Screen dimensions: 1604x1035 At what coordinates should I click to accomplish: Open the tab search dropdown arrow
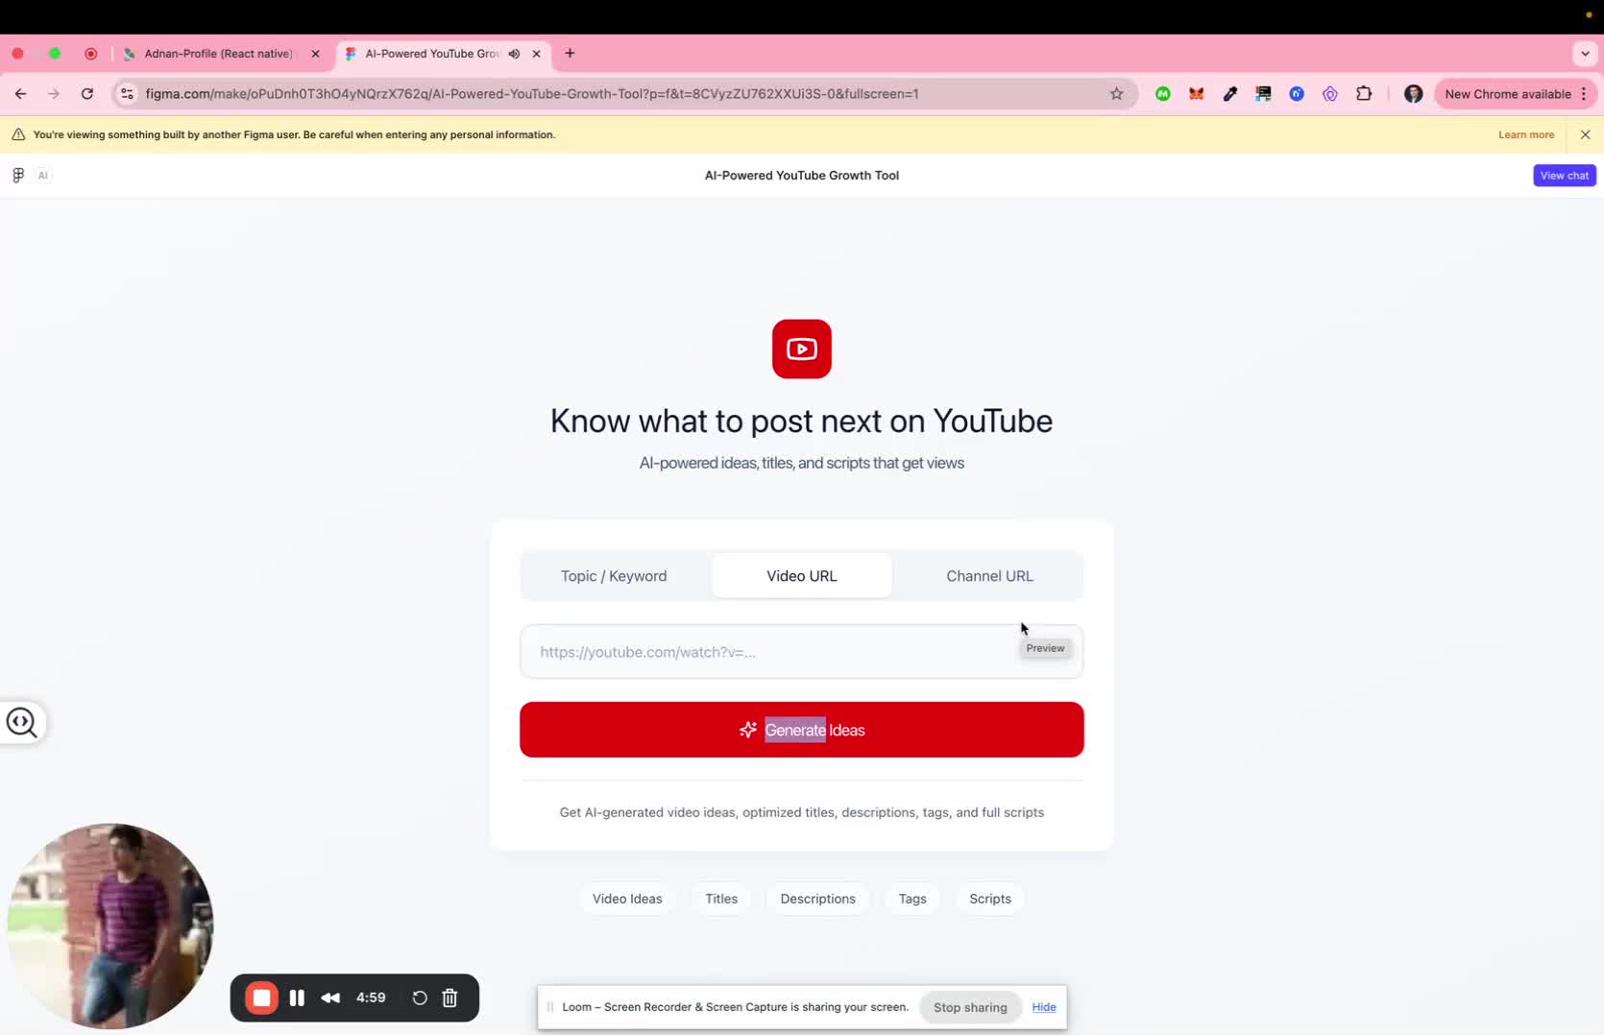coord(1585,54)
